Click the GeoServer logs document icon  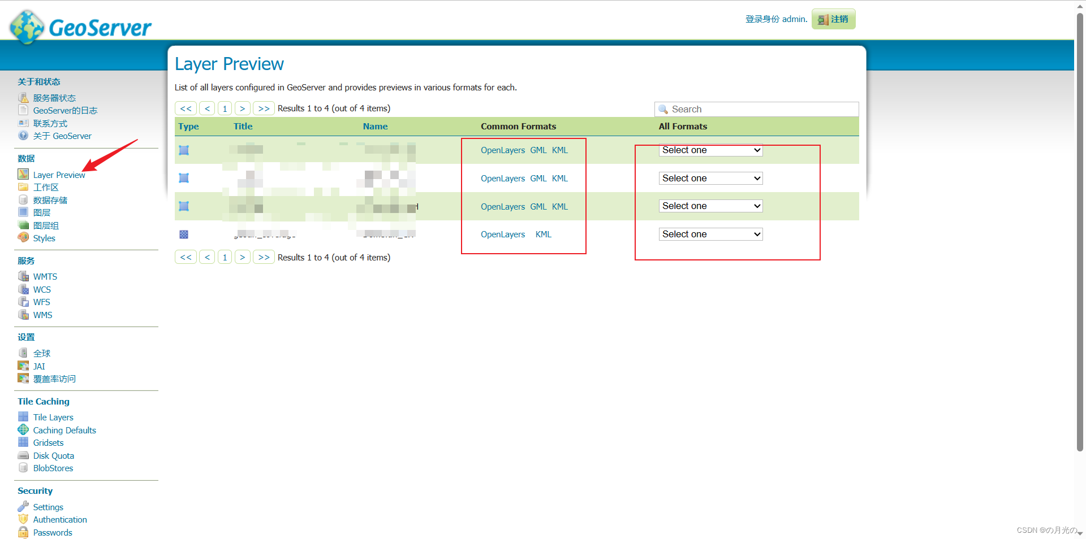[x=23, y=110]
